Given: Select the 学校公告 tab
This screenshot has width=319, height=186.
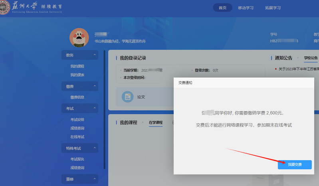Looking at the screenshot, I should pos(311,58).
